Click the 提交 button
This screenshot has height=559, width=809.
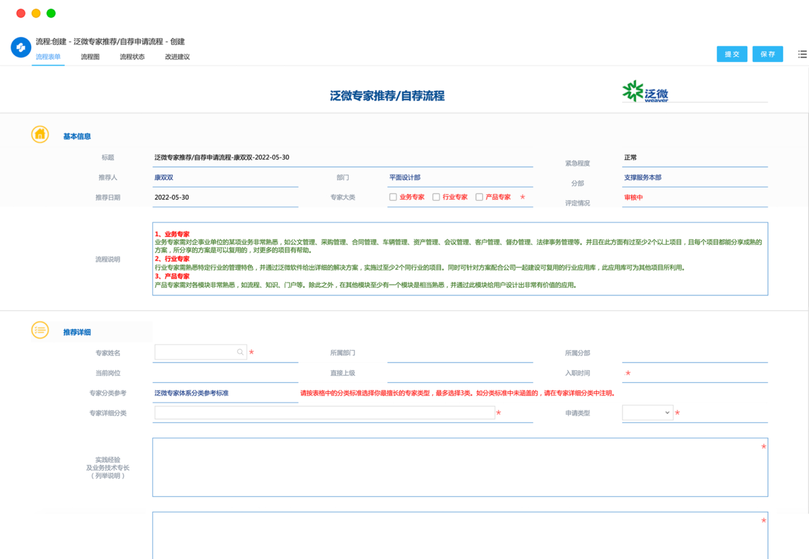click(732, 54)
